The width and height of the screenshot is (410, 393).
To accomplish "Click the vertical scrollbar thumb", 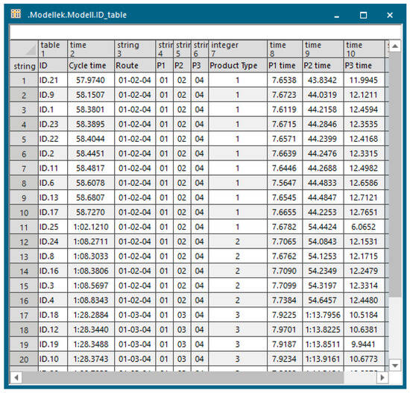I will click(395, 175).
